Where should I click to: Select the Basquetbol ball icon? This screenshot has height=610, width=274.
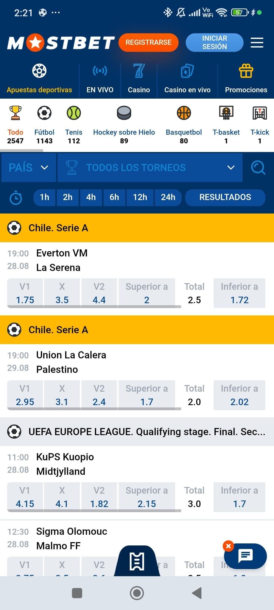point(184,113)
